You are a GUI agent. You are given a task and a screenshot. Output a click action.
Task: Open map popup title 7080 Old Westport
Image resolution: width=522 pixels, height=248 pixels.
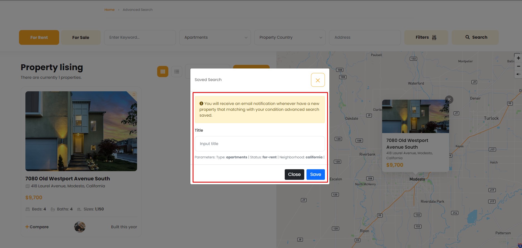407,144
